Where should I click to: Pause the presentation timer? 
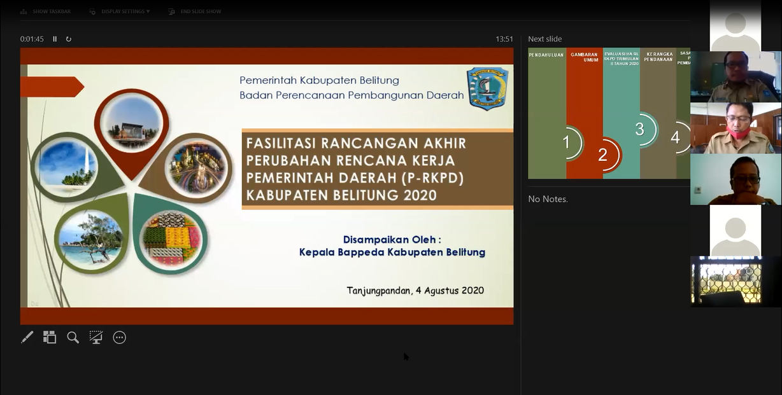pos(55,39)
